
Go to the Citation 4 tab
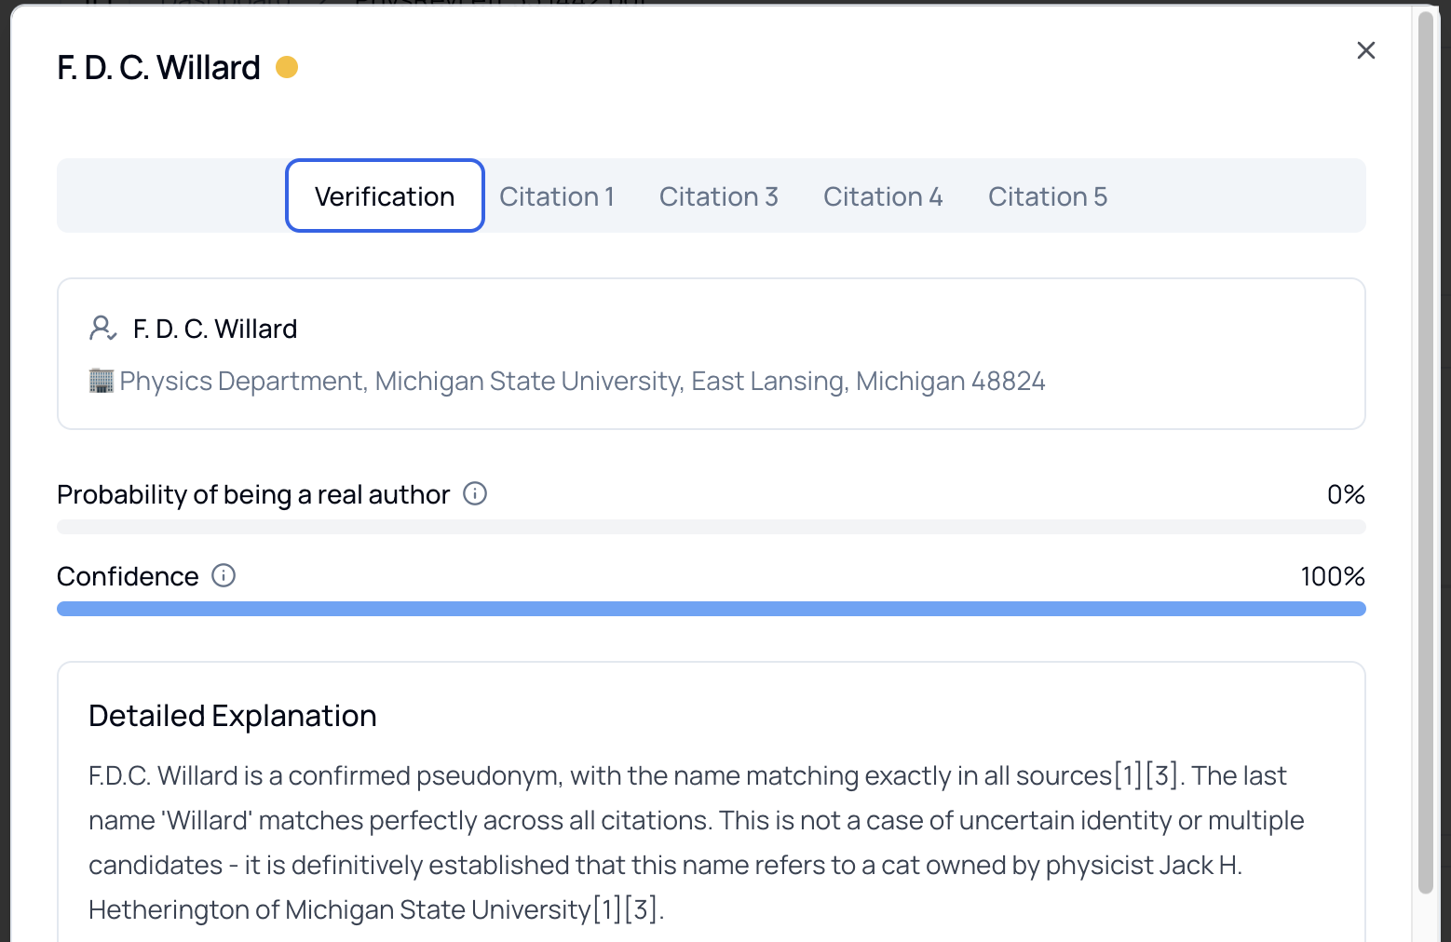pyautogui.click(x=883, y=196)
